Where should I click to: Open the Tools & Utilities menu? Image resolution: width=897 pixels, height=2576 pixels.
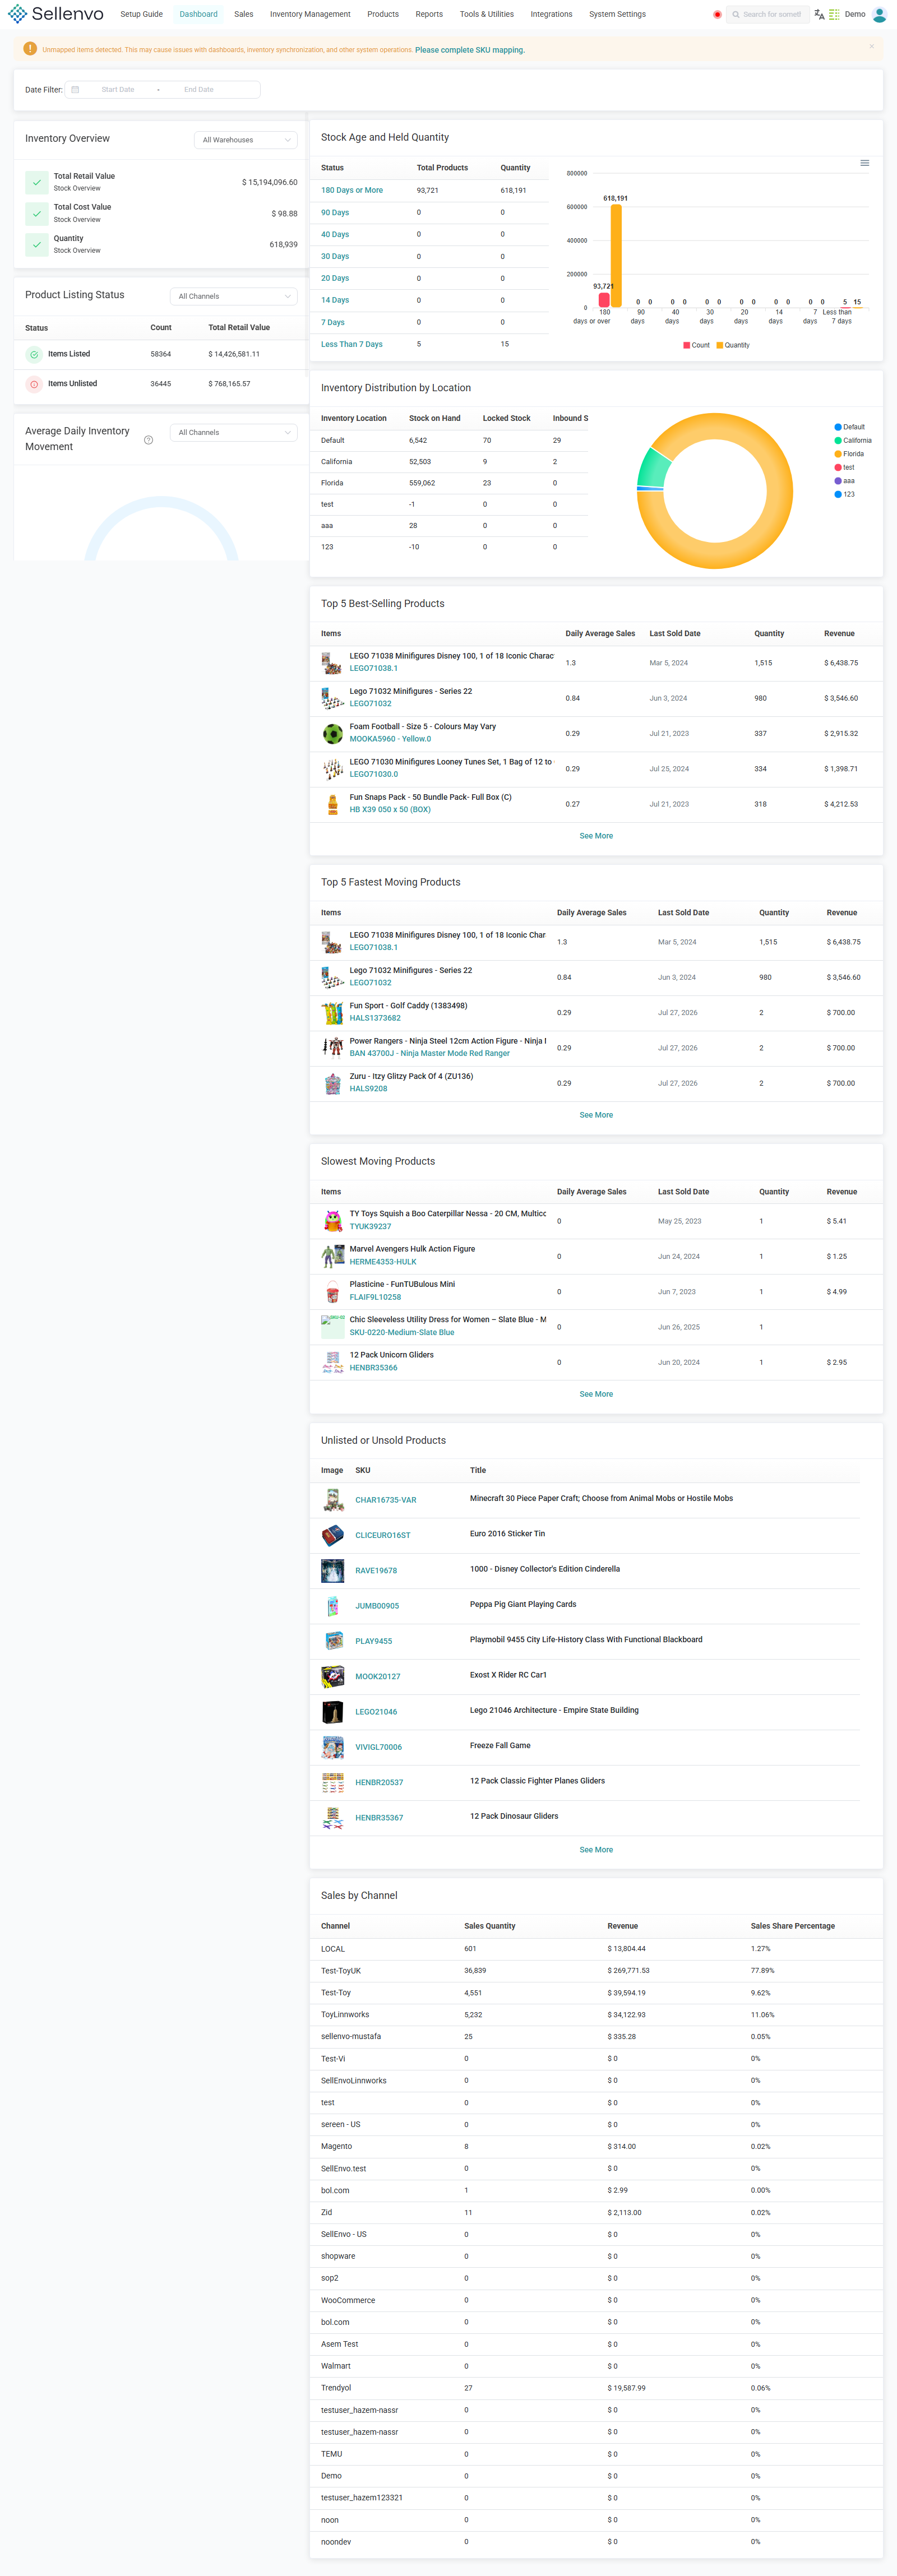click(x=486, y=14)
